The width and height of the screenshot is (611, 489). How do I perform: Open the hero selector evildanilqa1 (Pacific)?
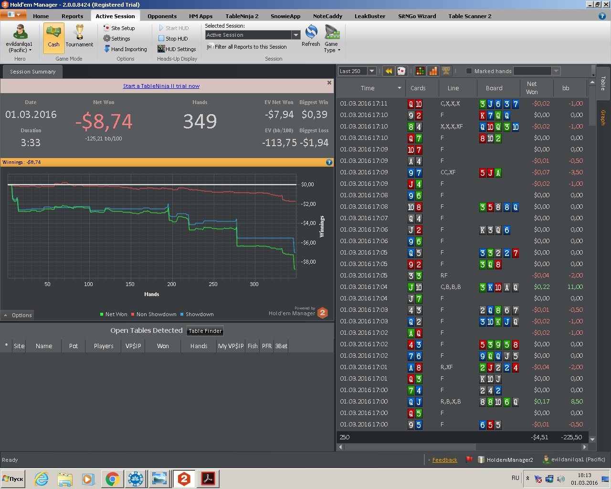click(20, 39)
